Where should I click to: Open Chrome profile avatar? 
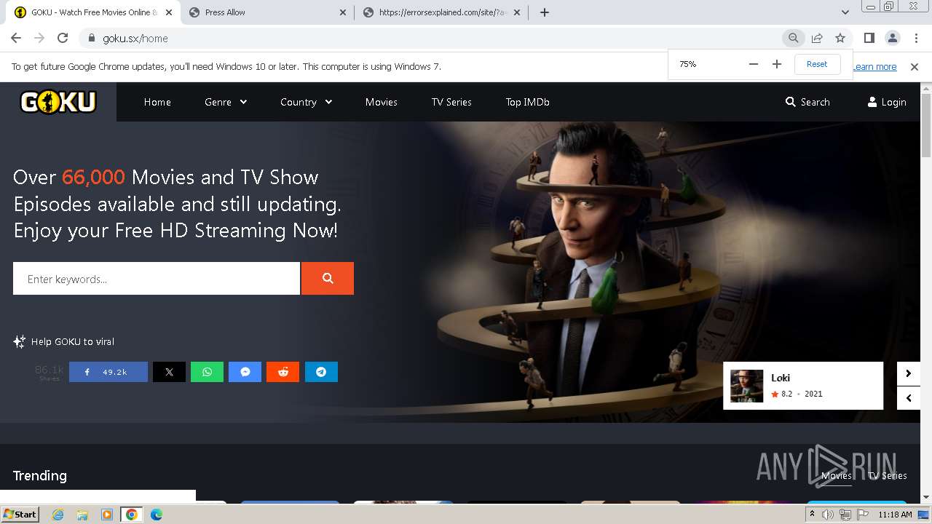[x=893, y=39]
